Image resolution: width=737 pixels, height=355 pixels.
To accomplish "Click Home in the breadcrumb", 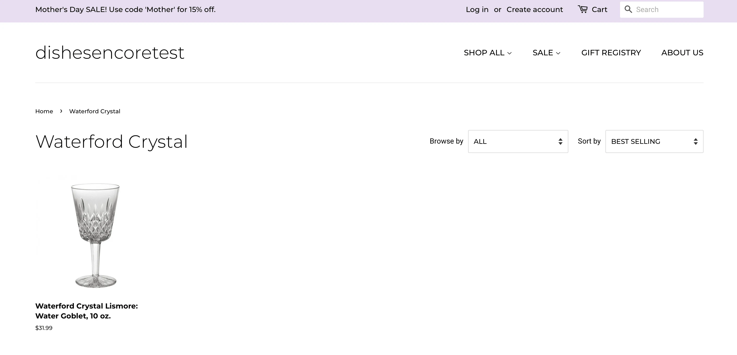I will coord(44,111).
